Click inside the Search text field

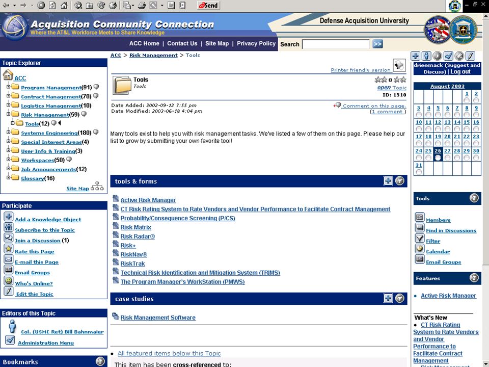pyautogui.click(x=336, y=44)
